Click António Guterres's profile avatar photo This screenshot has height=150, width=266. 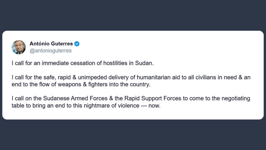point(18,47)
